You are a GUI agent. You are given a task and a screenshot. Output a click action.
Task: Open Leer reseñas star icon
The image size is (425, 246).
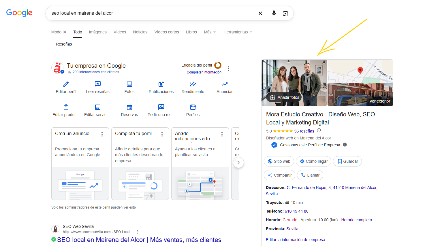tap(98, 84)
